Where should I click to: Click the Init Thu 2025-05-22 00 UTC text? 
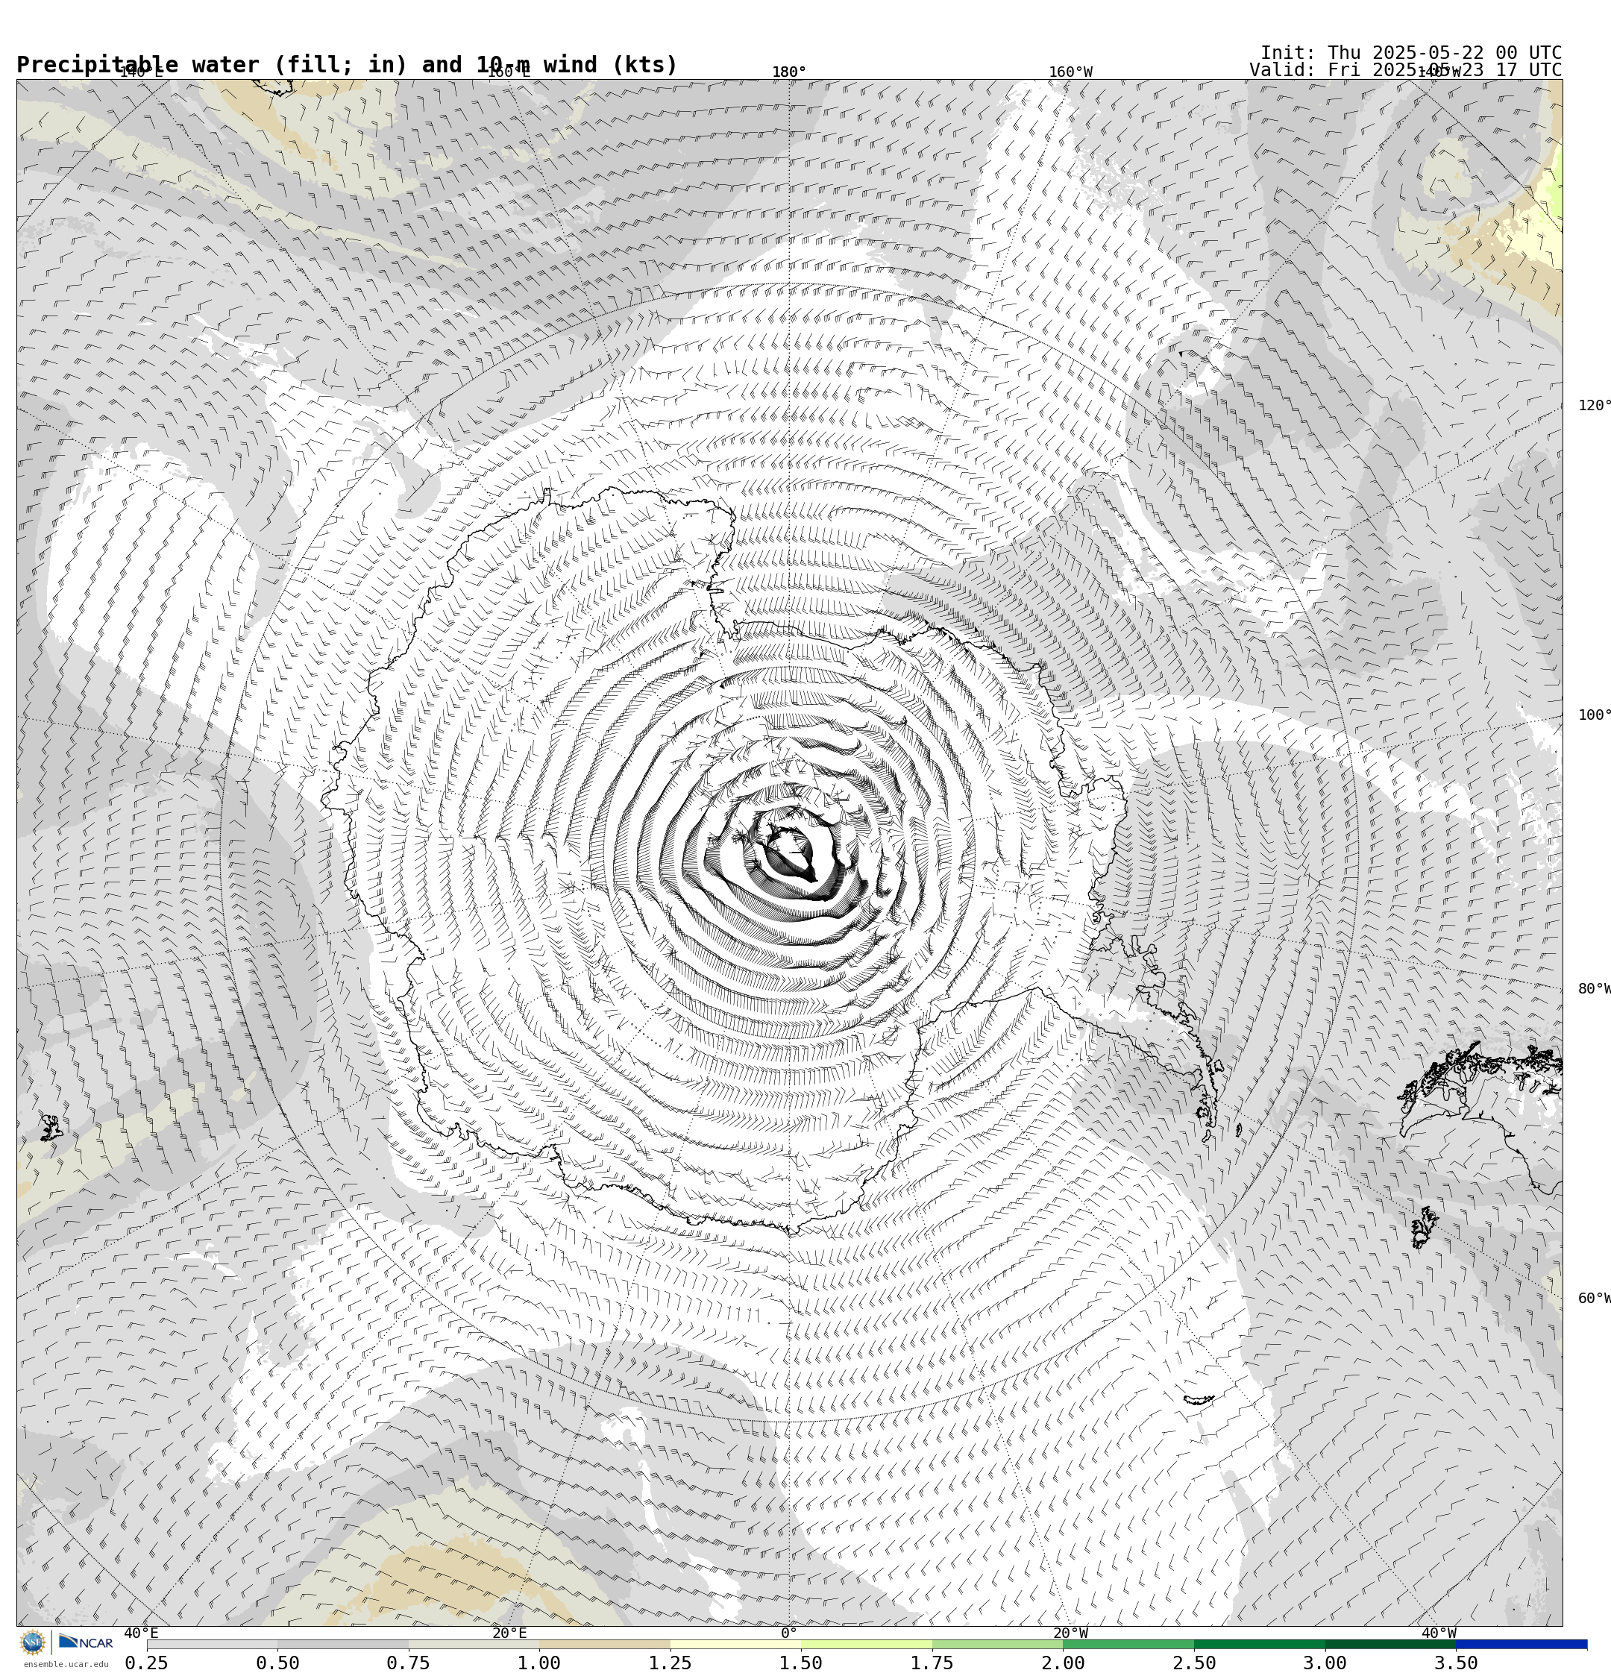[1411, 52]
